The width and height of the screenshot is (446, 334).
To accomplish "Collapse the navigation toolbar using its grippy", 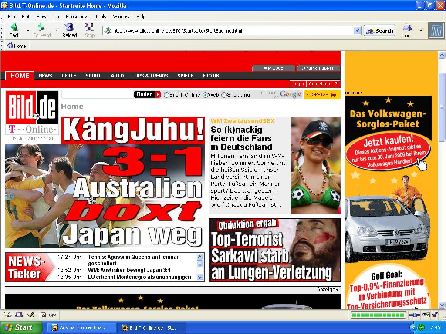I will click(2, 30).
